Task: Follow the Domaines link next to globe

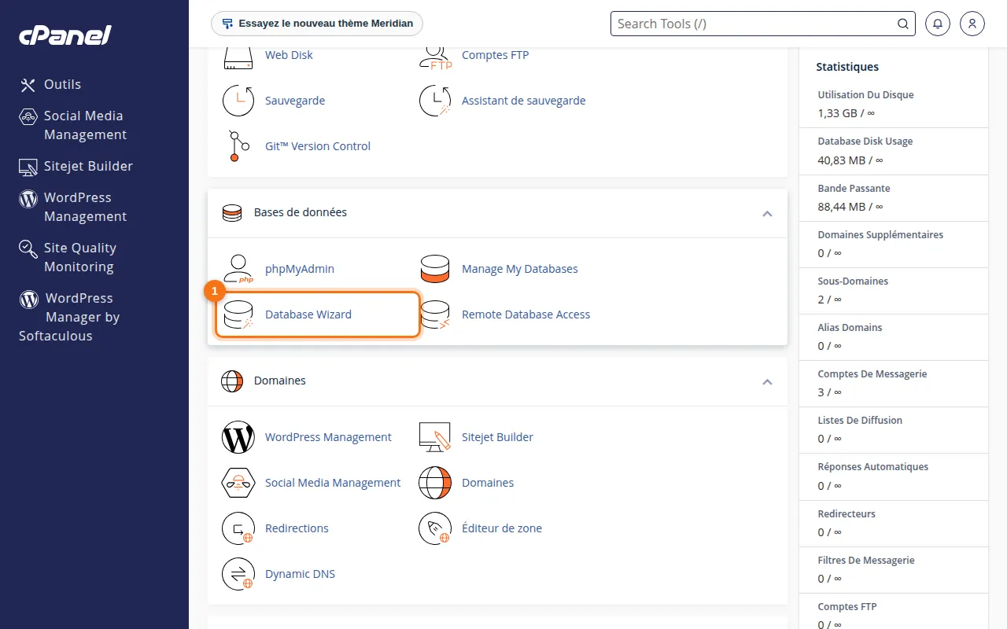Action: pyautogui.click(x=488, y=483)
